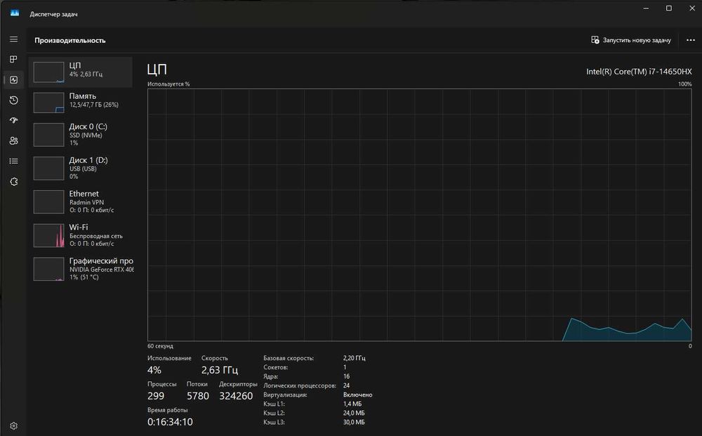Select the ЦП performance item

click(81, 72)
